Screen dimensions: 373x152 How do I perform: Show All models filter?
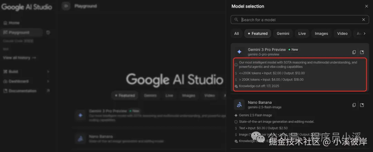pyautogui.click(x=236, y=33)
